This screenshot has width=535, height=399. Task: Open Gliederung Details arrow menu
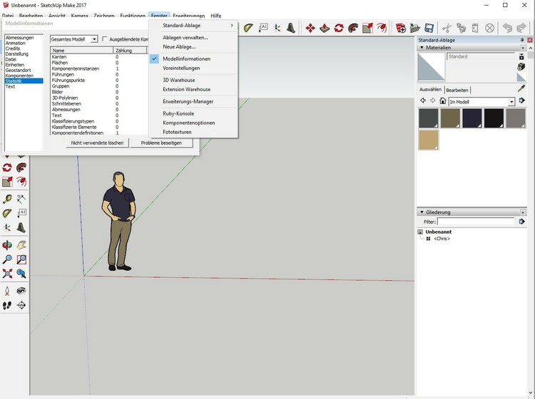click(x=521, y=222)
